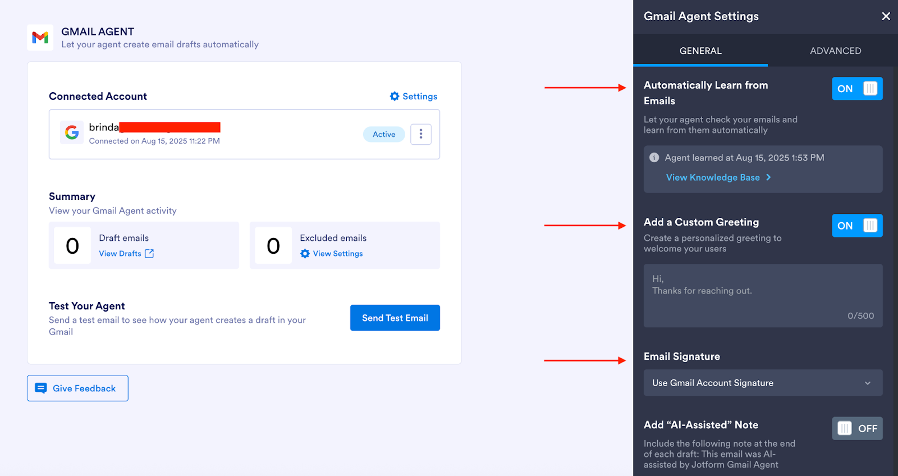Click the Give Feedback chat icon
The height and width of the screenshot is (476, 898).
coord(41,388)
